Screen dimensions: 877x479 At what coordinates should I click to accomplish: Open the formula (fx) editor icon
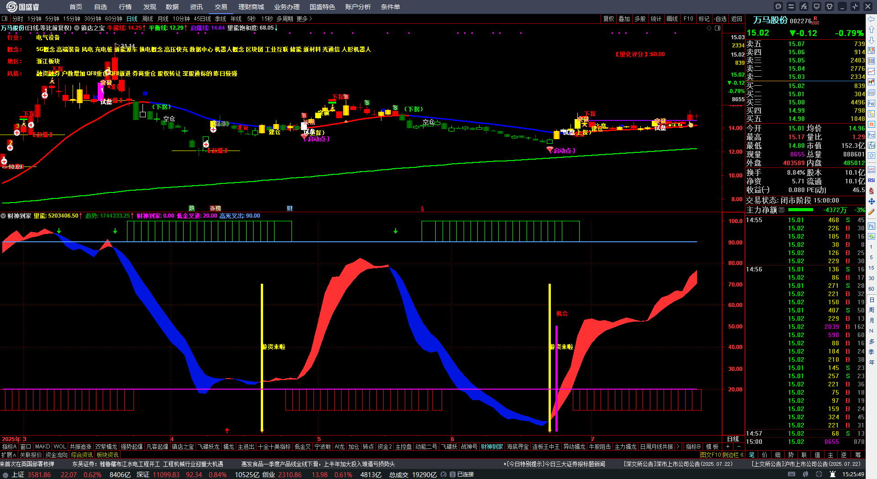pos(804,6)
